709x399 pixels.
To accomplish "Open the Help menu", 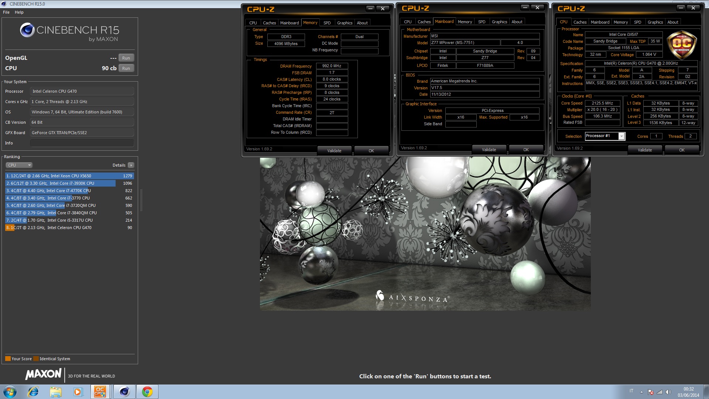I will [19, 12].
